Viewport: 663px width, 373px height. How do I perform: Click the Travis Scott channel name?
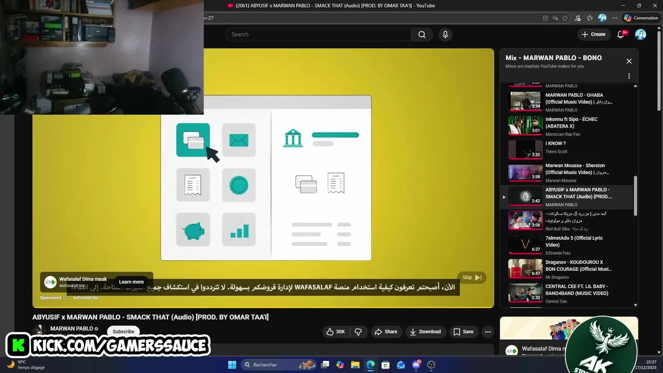click(556, 151)
